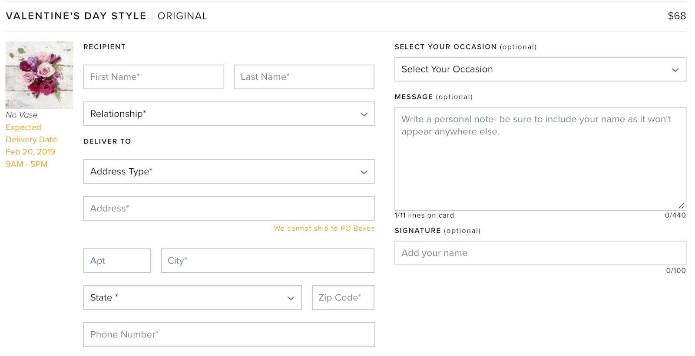
Task: Open the Relationship dropdown
Action: (229, 114)
